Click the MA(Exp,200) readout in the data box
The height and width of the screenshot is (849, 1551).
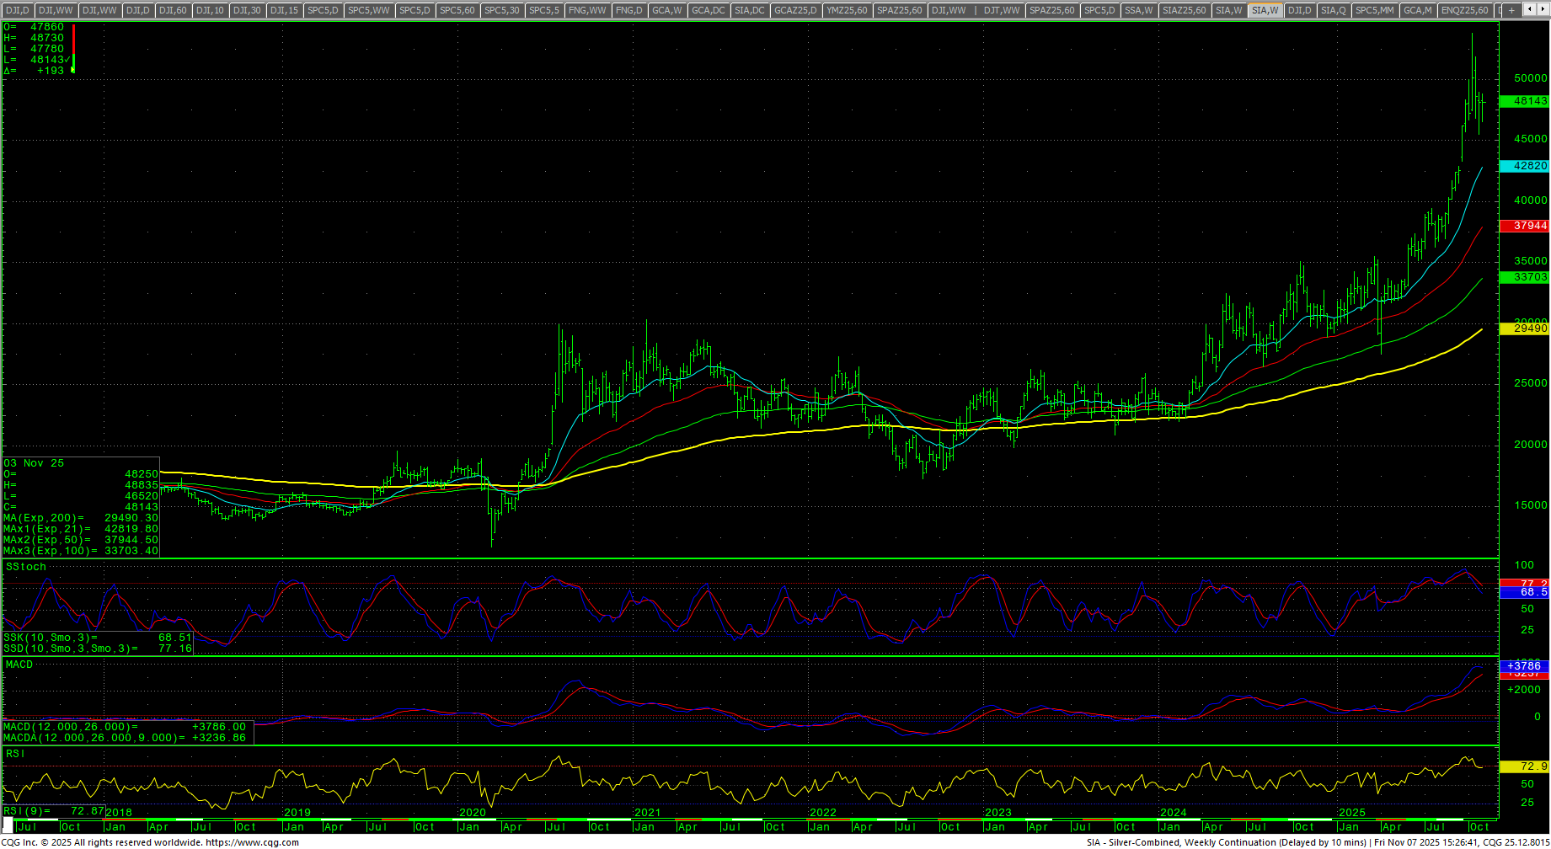(81, 518)
